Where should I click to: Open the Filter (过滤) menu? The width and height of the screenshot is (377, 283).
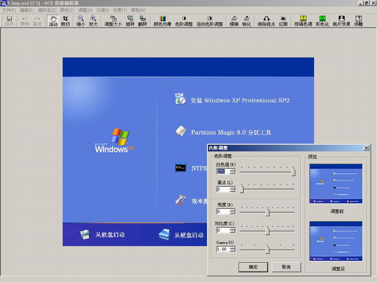coord(103,10)
